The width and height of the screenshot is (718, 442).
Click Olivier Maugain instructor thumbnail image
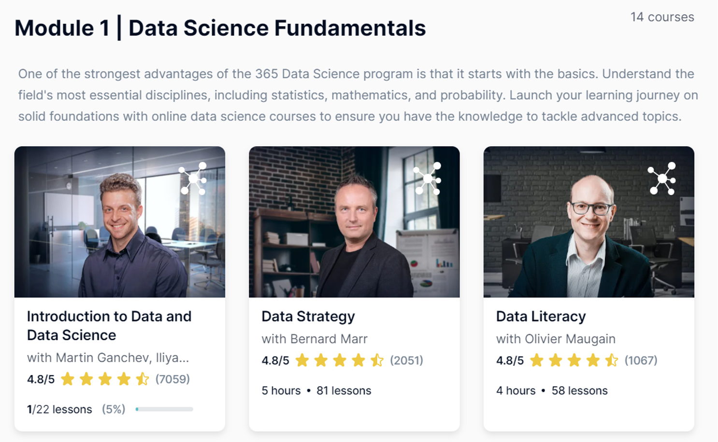(x=589, y=222)
